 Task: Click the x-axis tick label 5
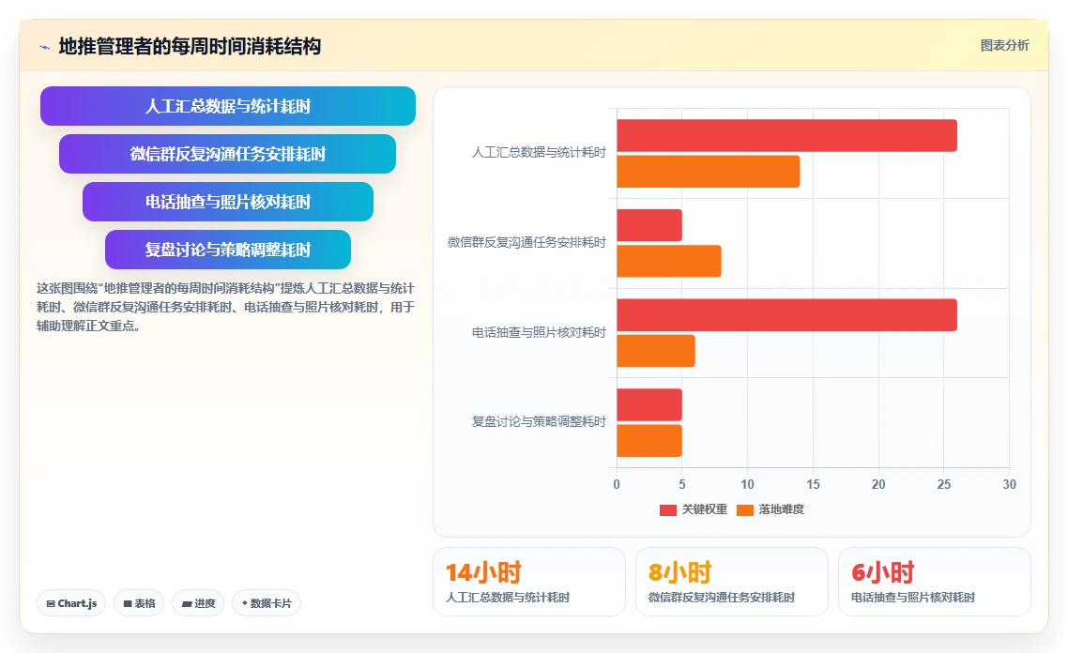tap(681, 484)
